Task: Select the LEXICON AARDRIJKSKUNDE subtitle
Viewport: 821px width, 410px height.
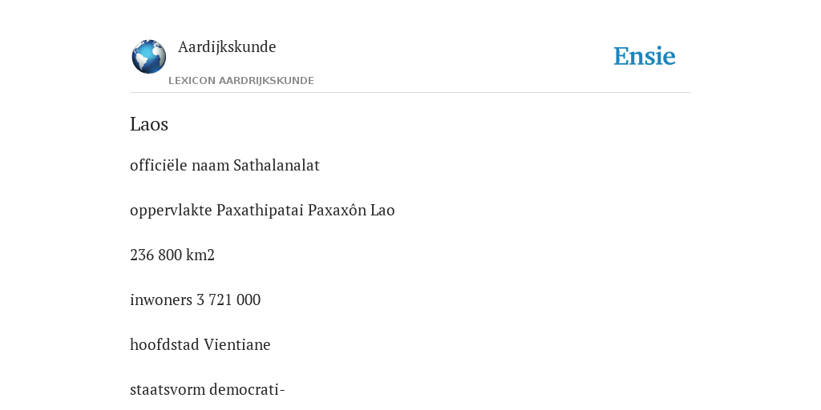Action: pos(241,81)
